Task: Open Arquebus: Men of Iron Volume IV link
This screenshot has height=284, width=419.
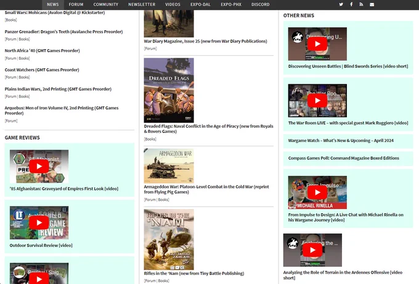Action: [x=62, y=111]
